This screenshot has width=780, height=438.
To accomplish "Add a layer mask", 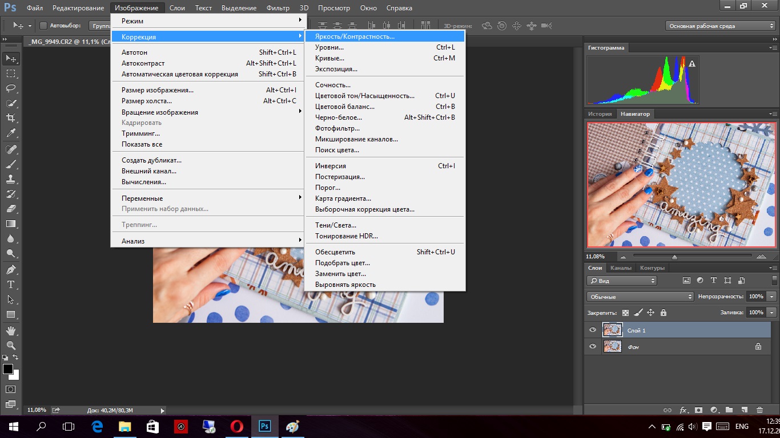I will (x=698, y=410).
